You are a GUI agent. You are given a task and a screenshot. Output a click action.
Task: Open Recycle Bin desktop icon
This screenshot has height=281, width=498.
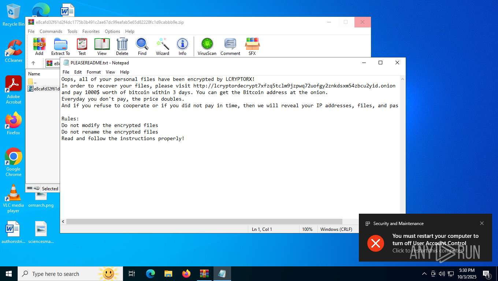pos(14,15)
